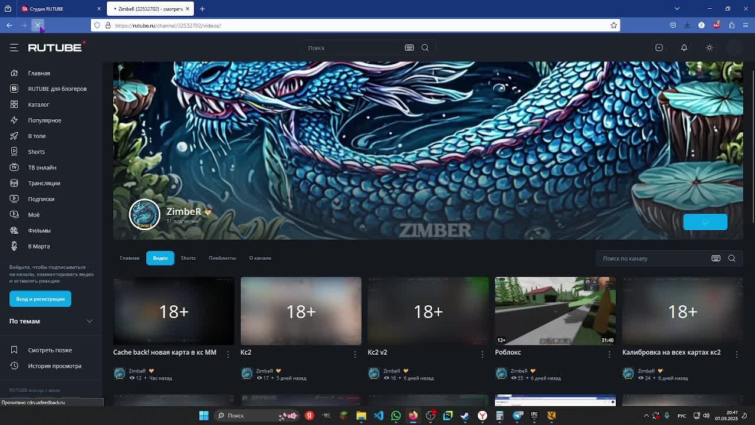Open a new browser tab
This screenshot has height=425, width=755.
(202, 9)
